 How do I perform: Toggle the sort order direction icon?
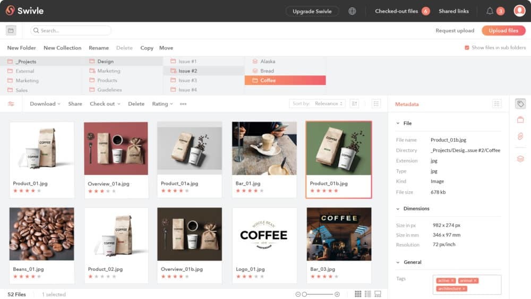(355, 104)
